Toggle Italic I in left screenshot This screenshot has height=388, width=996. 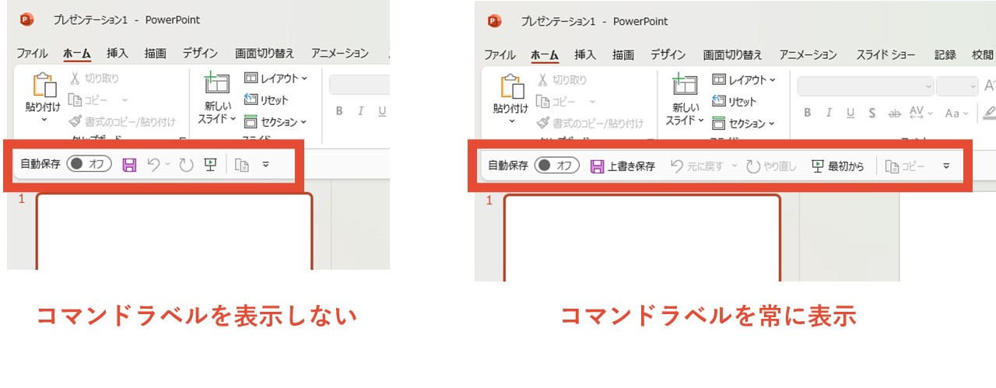361,111
